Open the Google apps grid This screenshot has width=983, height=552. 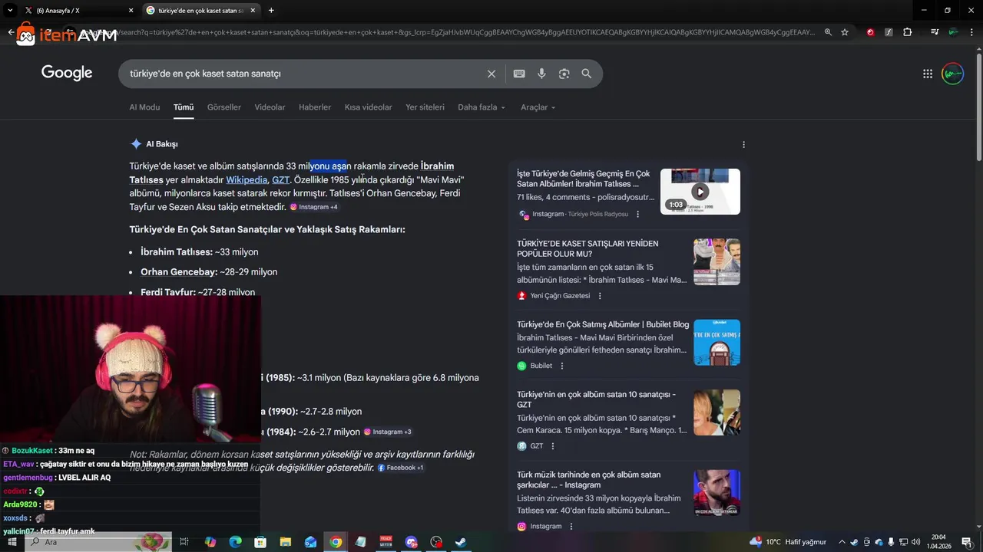928,74
